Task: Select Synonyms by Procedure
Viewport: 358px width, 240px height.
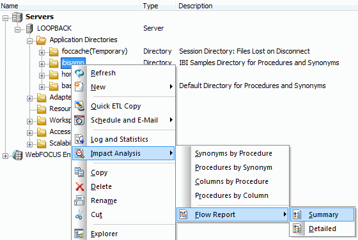Action: (233, 153)
